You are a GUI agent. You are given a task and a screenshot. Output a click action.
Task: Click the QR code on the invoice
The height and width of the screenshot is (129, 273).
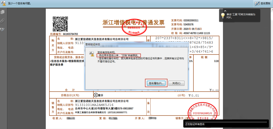(x=60, y=24)
